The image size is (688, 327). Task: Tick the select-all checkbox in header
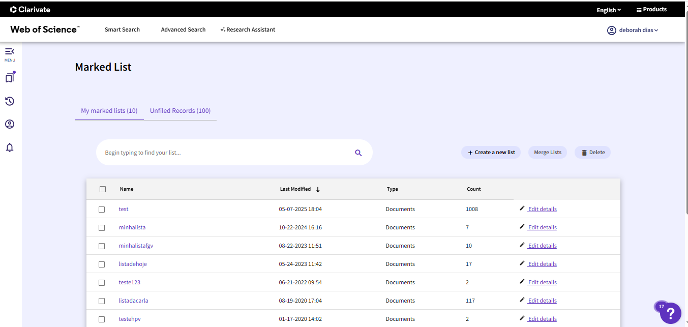103,189
